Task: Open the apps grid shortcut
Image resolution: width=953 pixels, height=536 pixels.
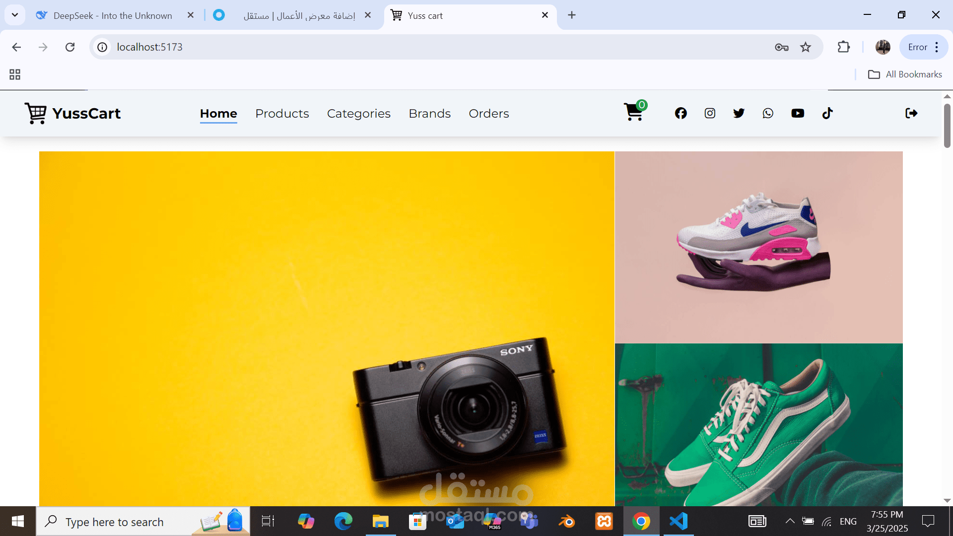Action: point(15,74)
